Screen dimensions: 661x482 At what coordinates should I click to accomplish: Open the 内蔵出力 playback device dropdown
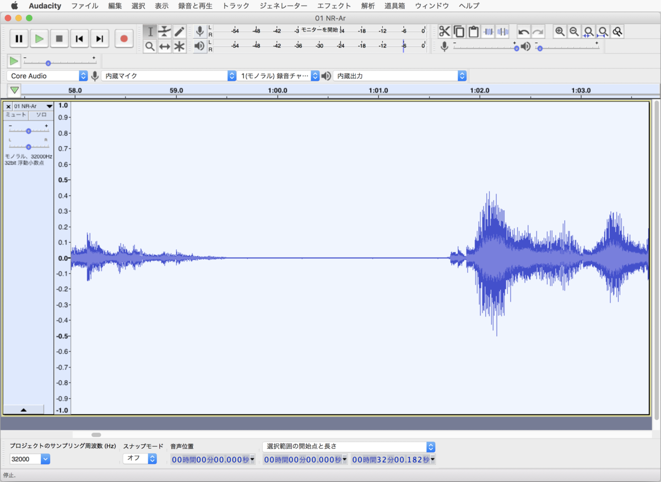click(x=400, y=76)
